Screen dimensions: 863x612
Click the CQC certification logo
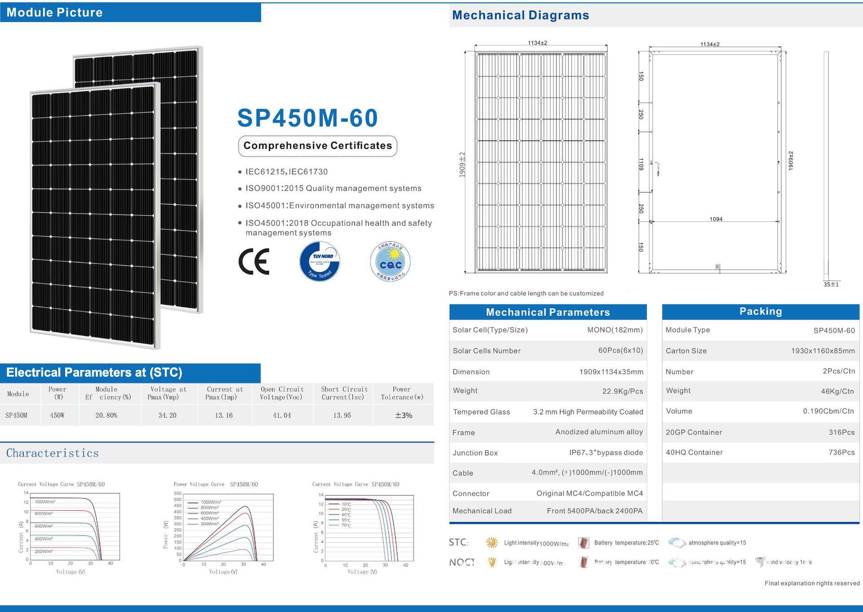click(390, 262)
